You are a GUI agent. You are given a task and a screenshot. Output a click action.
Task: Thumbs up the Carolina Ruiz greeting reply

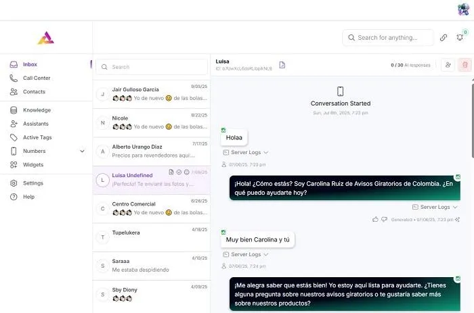coord(375,220)
